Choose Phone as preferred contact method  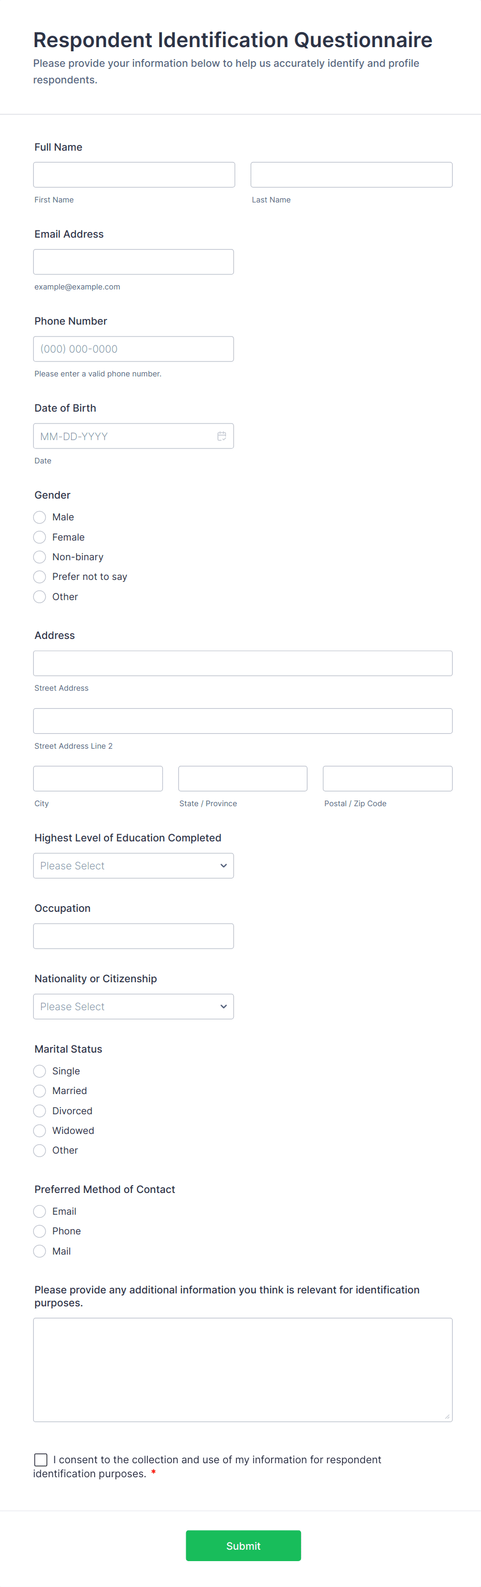tap(40, 1231)
